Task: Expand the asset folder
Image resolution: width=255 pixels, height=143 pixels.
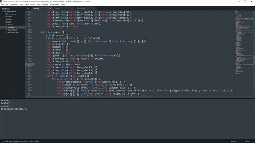Action: pos(4,17)
